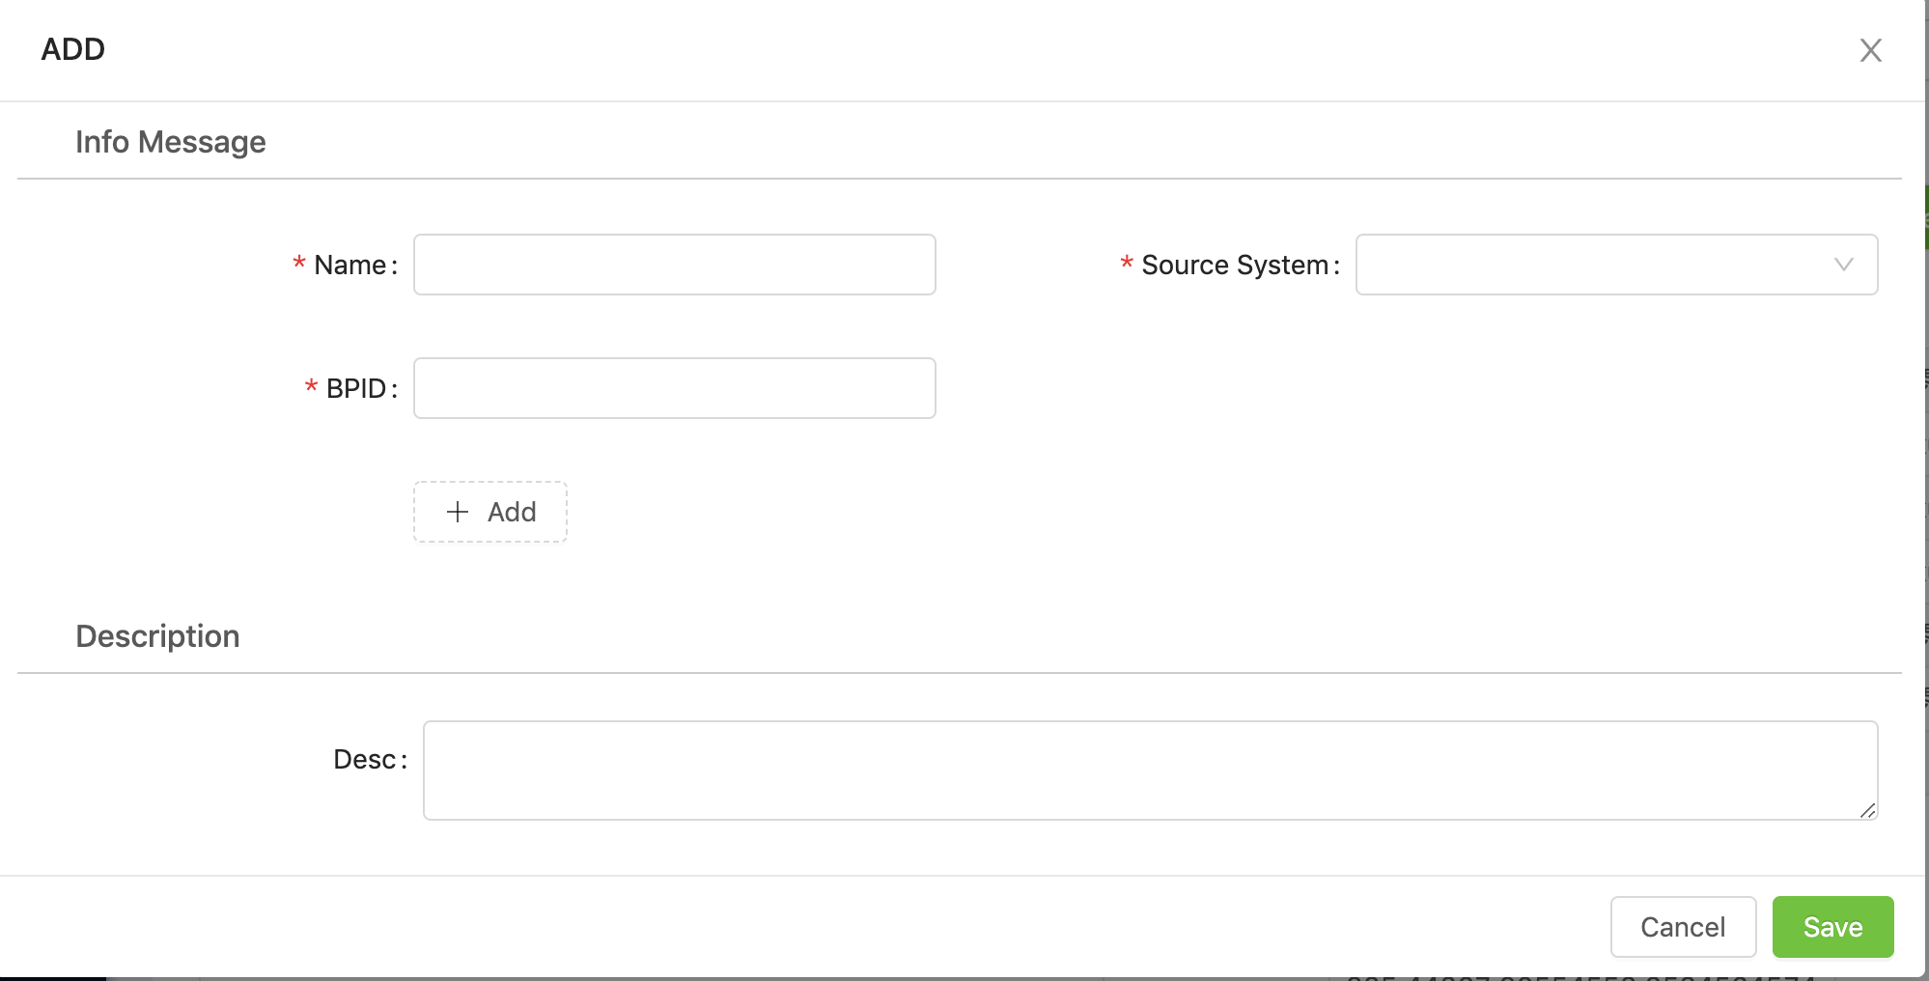1929x981 pixels.
Task: Click the Description section heading
Action: [x=157, y=636]
